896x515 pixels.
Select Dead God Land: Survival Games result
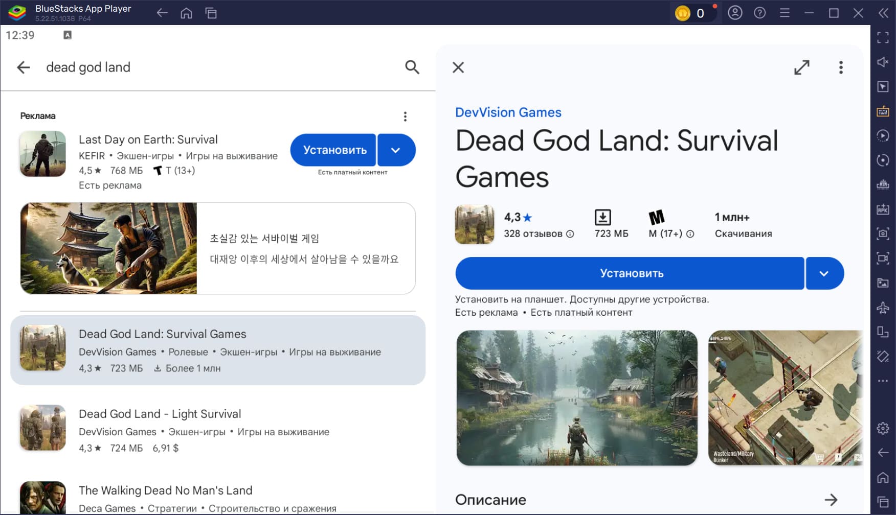218,350
